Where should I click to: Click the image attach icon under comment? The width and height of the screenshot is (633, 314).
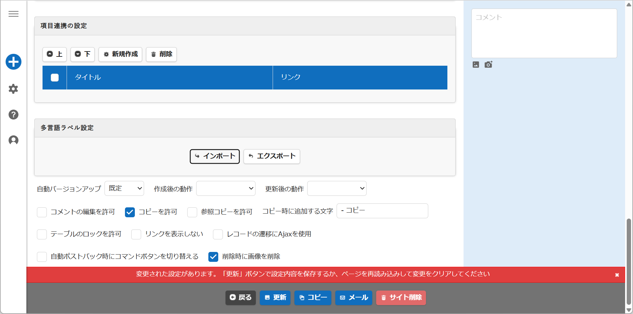pos(476,65)
